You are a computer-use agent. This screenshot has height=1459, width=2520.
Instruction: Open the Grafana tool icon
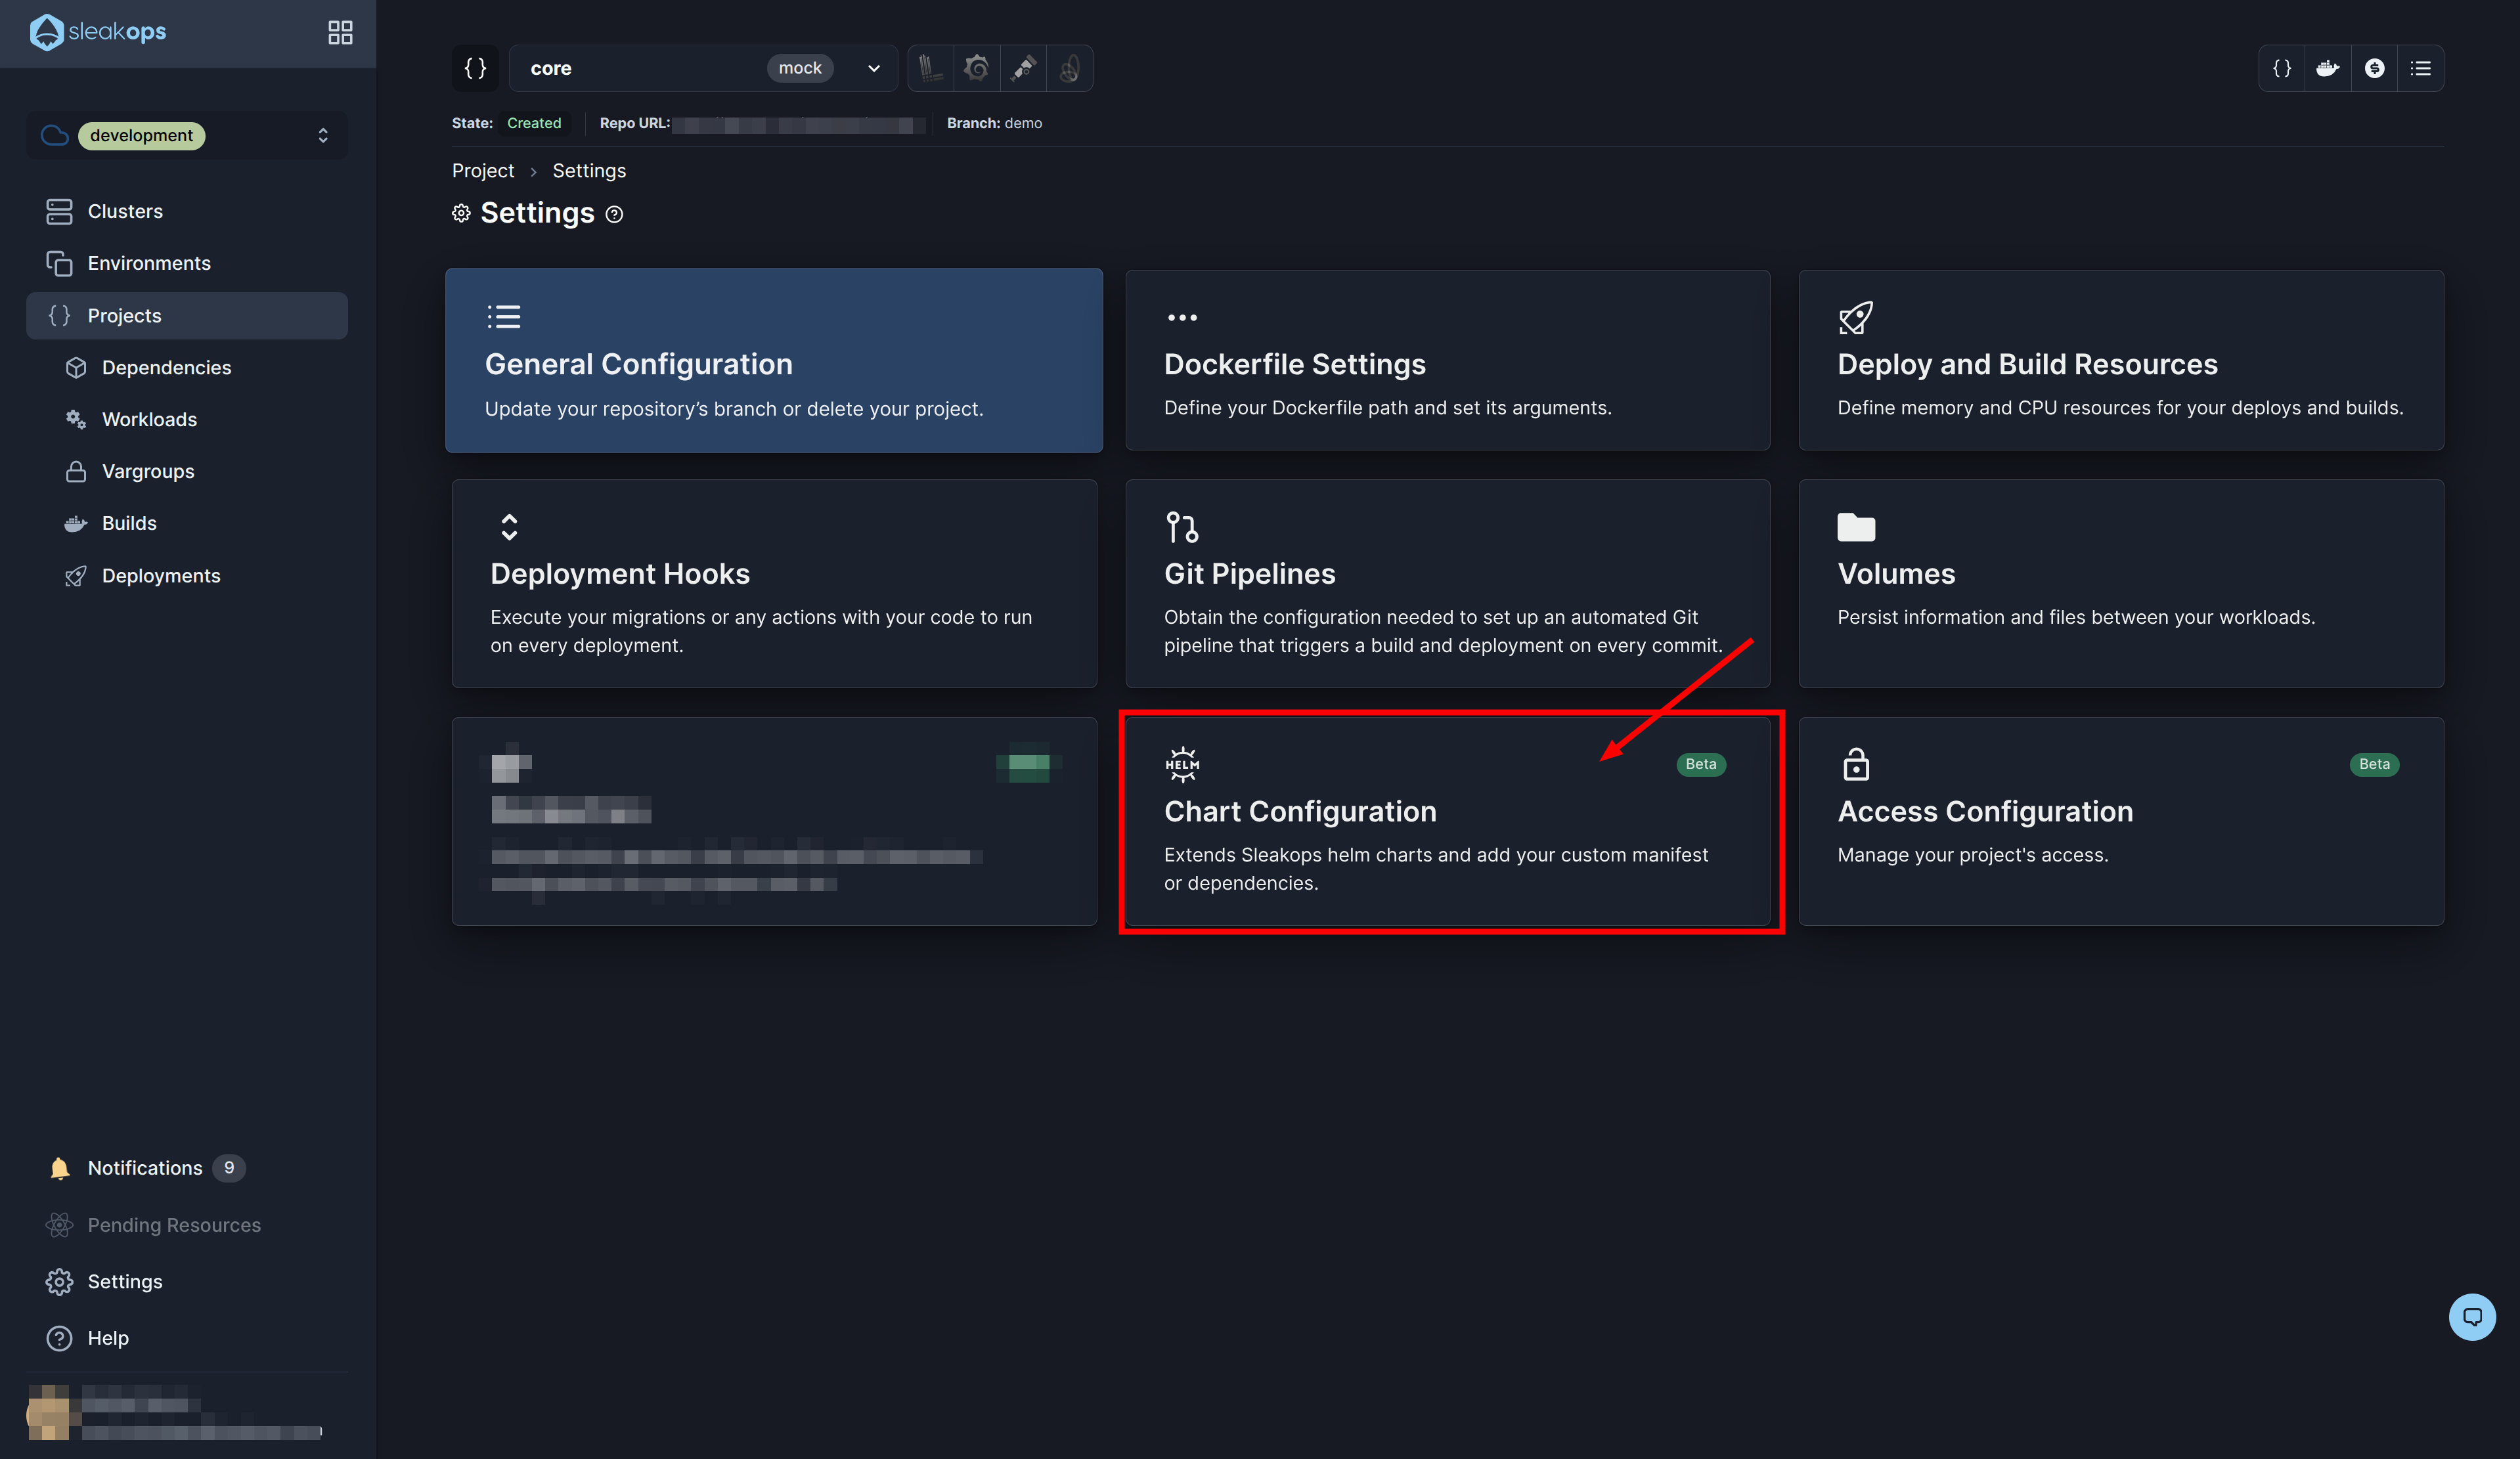(x=976, y=68)
